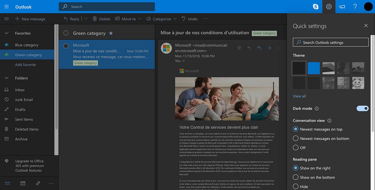
Task: Open more message actions ellipsis
Action: pyautogui.click(x=279, y=48)
